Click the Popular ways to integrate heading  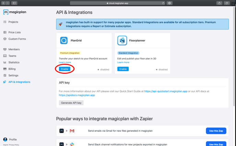click(104, 119)
